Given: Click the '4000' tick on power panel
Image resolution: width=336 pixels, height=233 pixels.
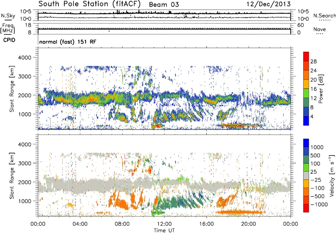Looking at the screenshot, I should (x=25, y=58).
